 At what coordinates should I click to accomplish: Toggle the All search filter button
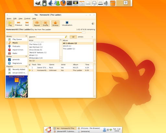73,37
